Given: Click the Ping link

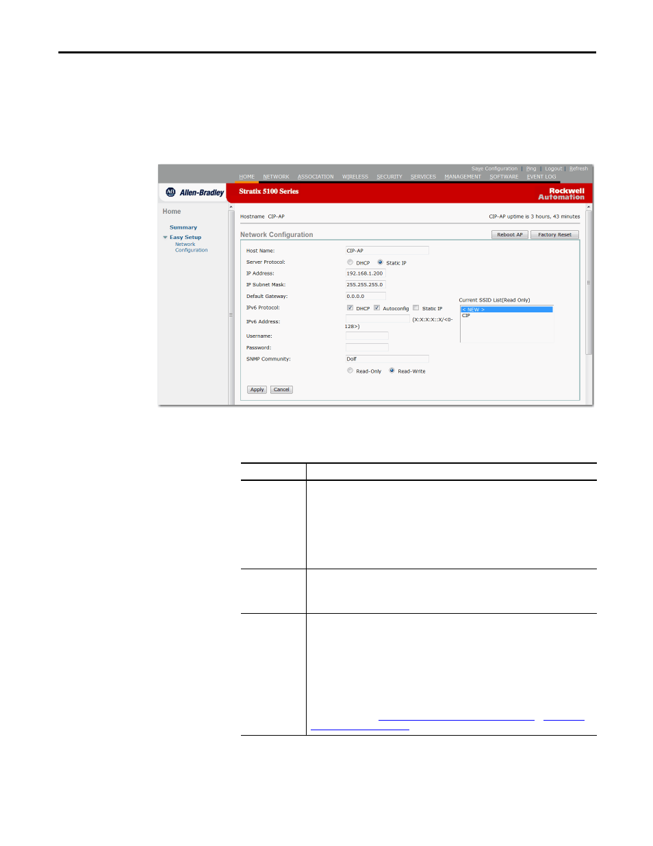Looking at the screenshot, I should (531, 169).
